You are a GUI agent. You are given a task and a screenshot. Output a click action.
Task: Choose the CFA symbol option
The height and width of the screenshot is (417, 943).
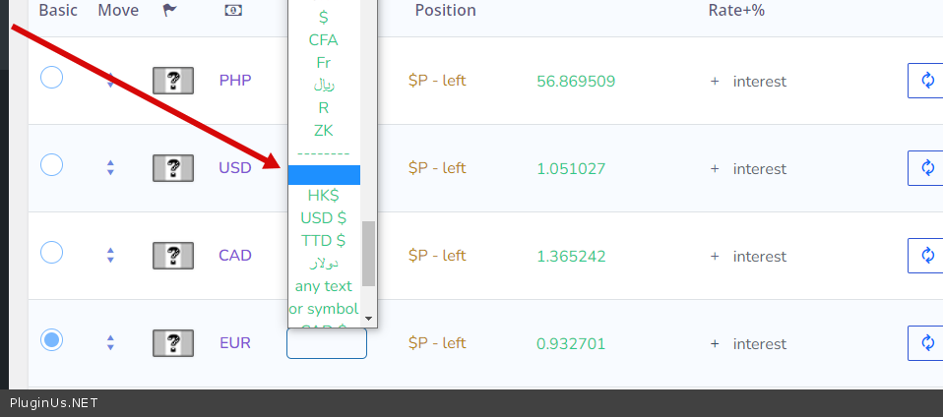click(324, 40)
